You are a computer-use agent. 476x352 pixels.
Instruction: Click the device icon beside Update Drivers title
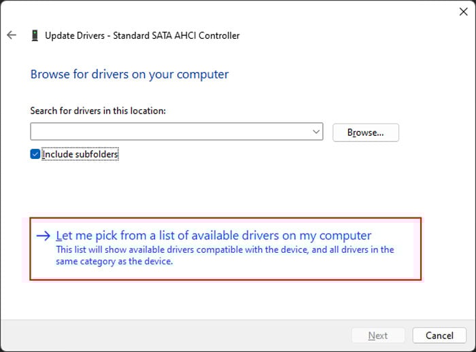tap(35, 35)
